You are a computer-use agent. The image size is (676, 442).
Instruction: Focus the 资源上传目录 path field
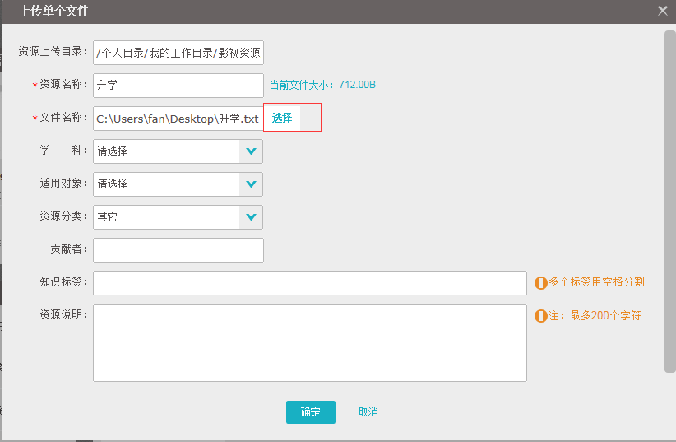[178, 53]
